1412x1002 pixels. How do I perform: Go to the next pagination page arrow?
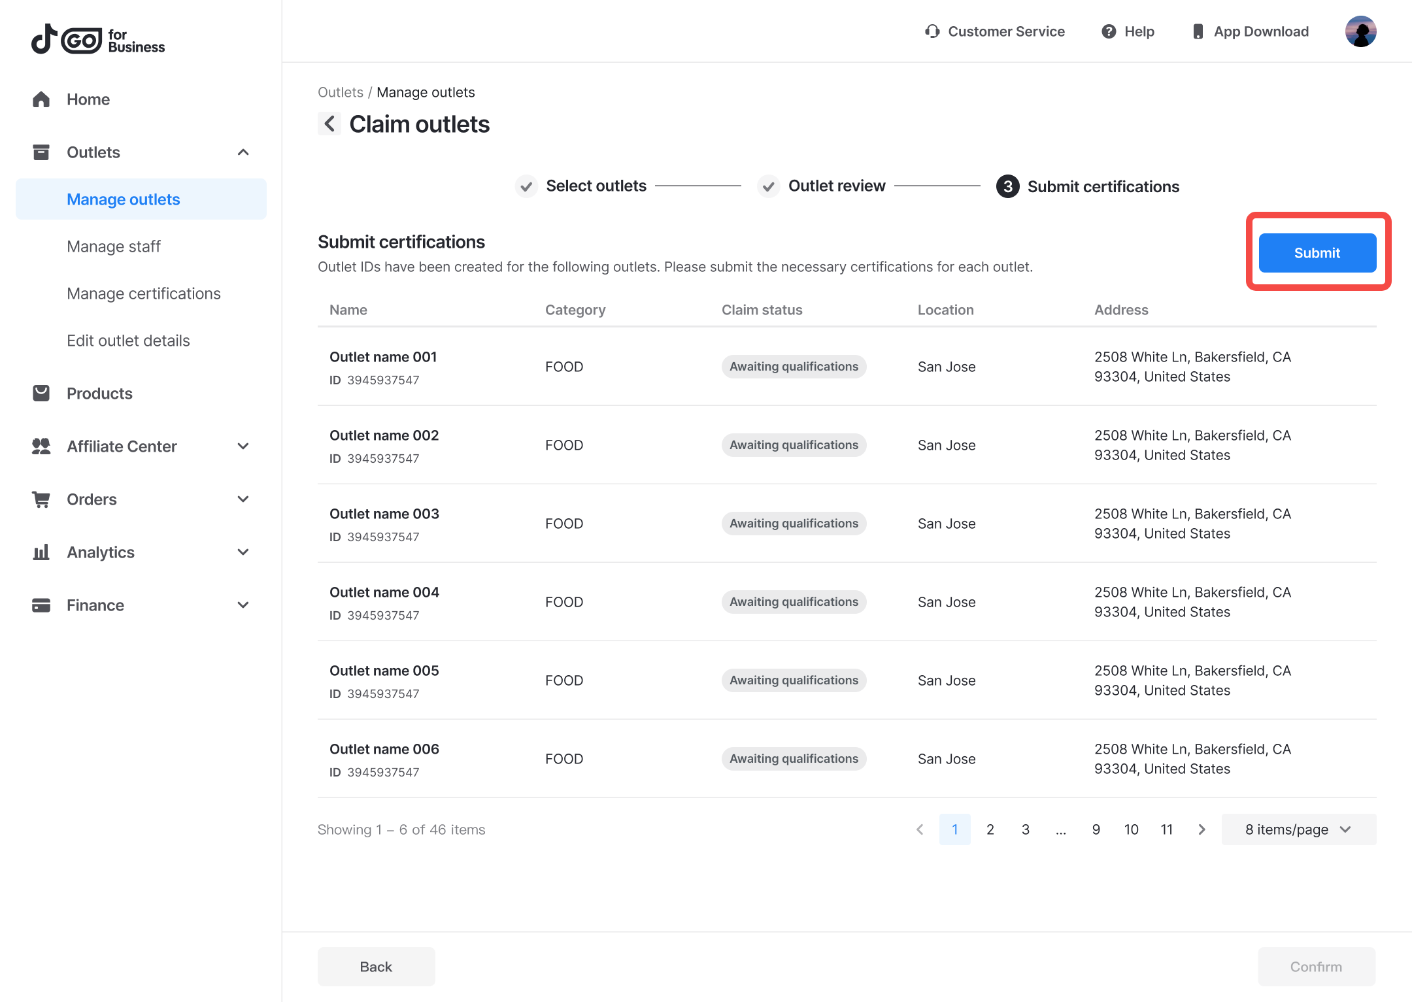tap(1202, 829)
